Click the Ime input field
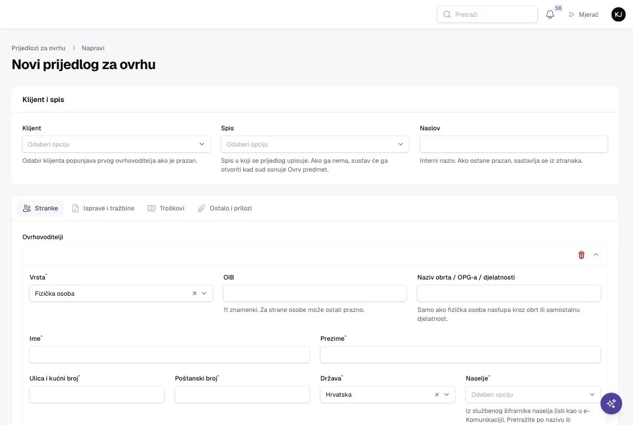 coord(169,355)
